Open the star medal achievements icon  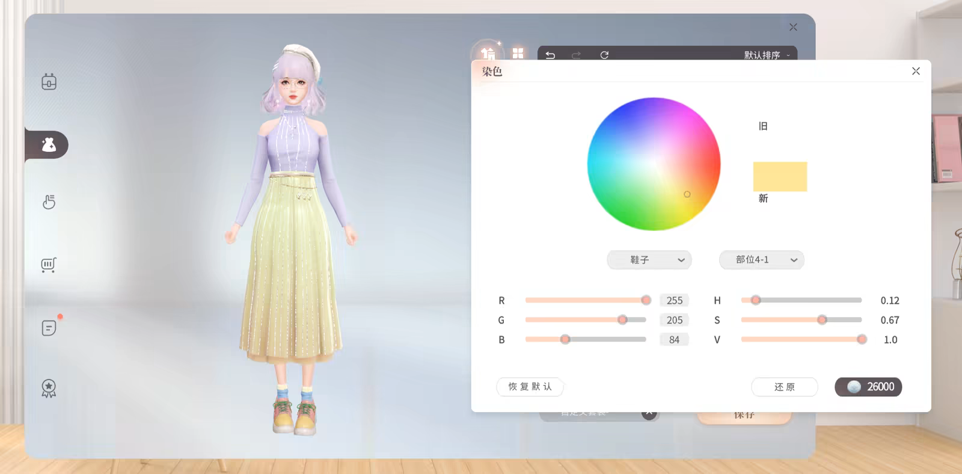49,388
